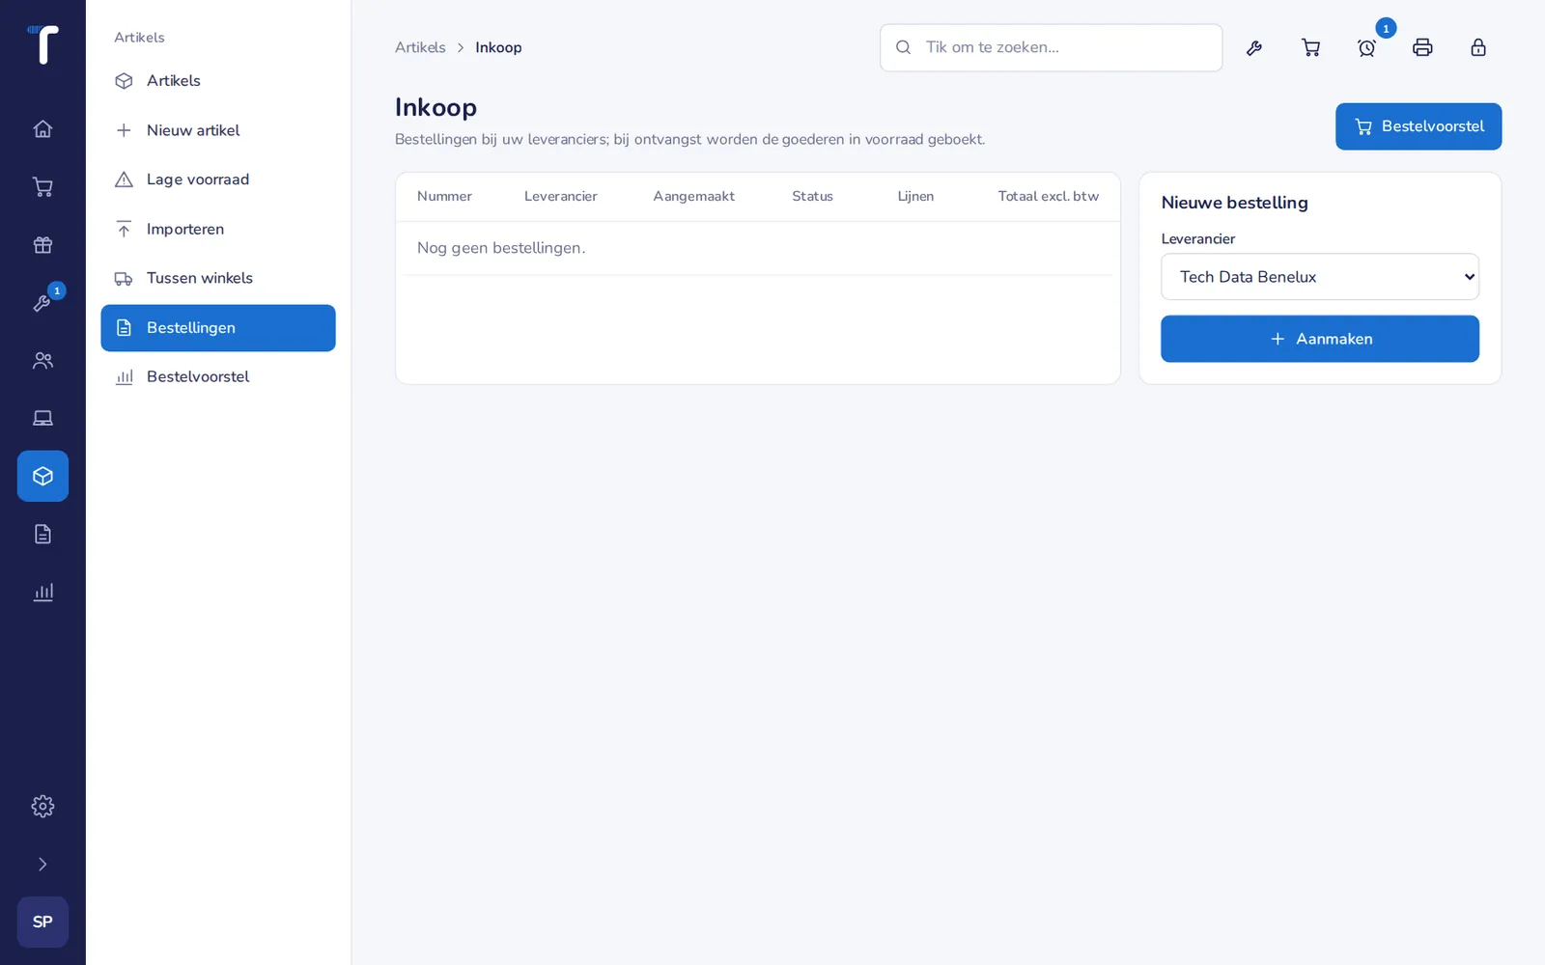
Task: Open the customers people icon
Action: (42, 360)
